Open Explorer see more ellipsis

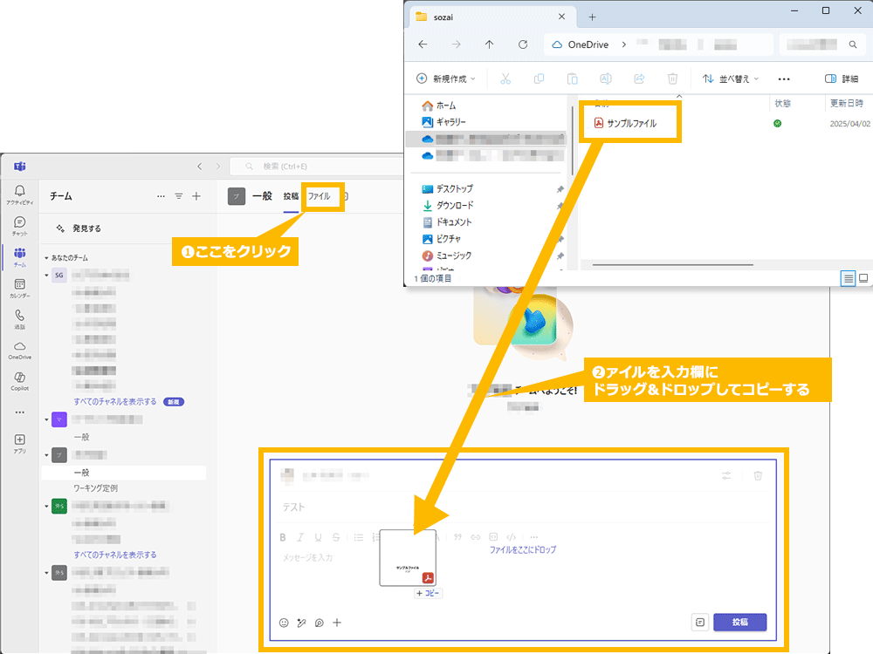point(784,79)
